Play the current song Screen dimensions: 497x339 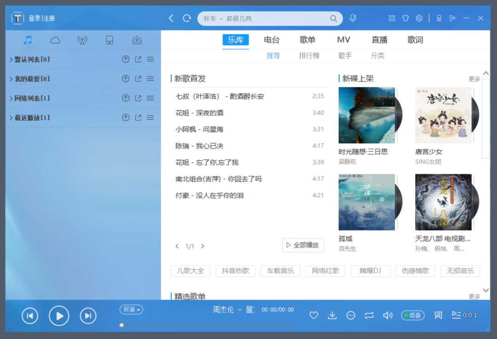pyautogui.click(x=59, y=316)
